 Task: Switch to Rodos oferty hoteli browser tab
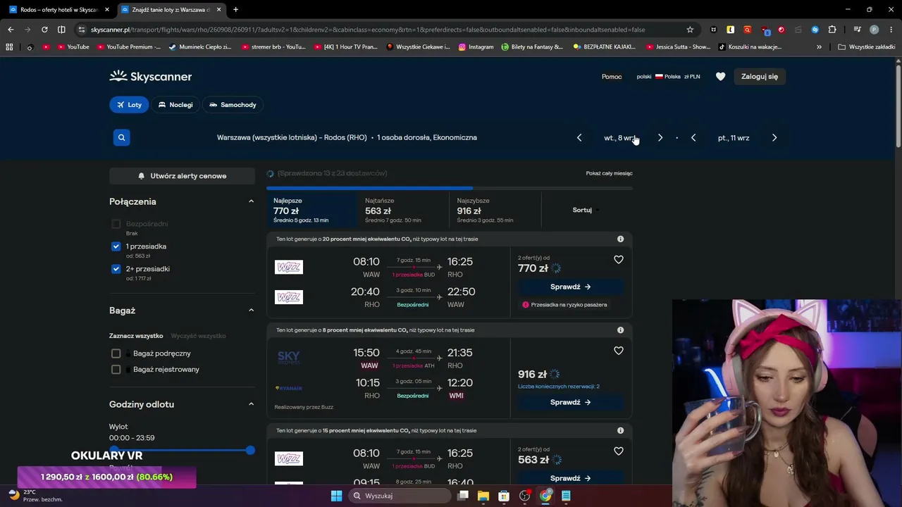click(58, 10)
